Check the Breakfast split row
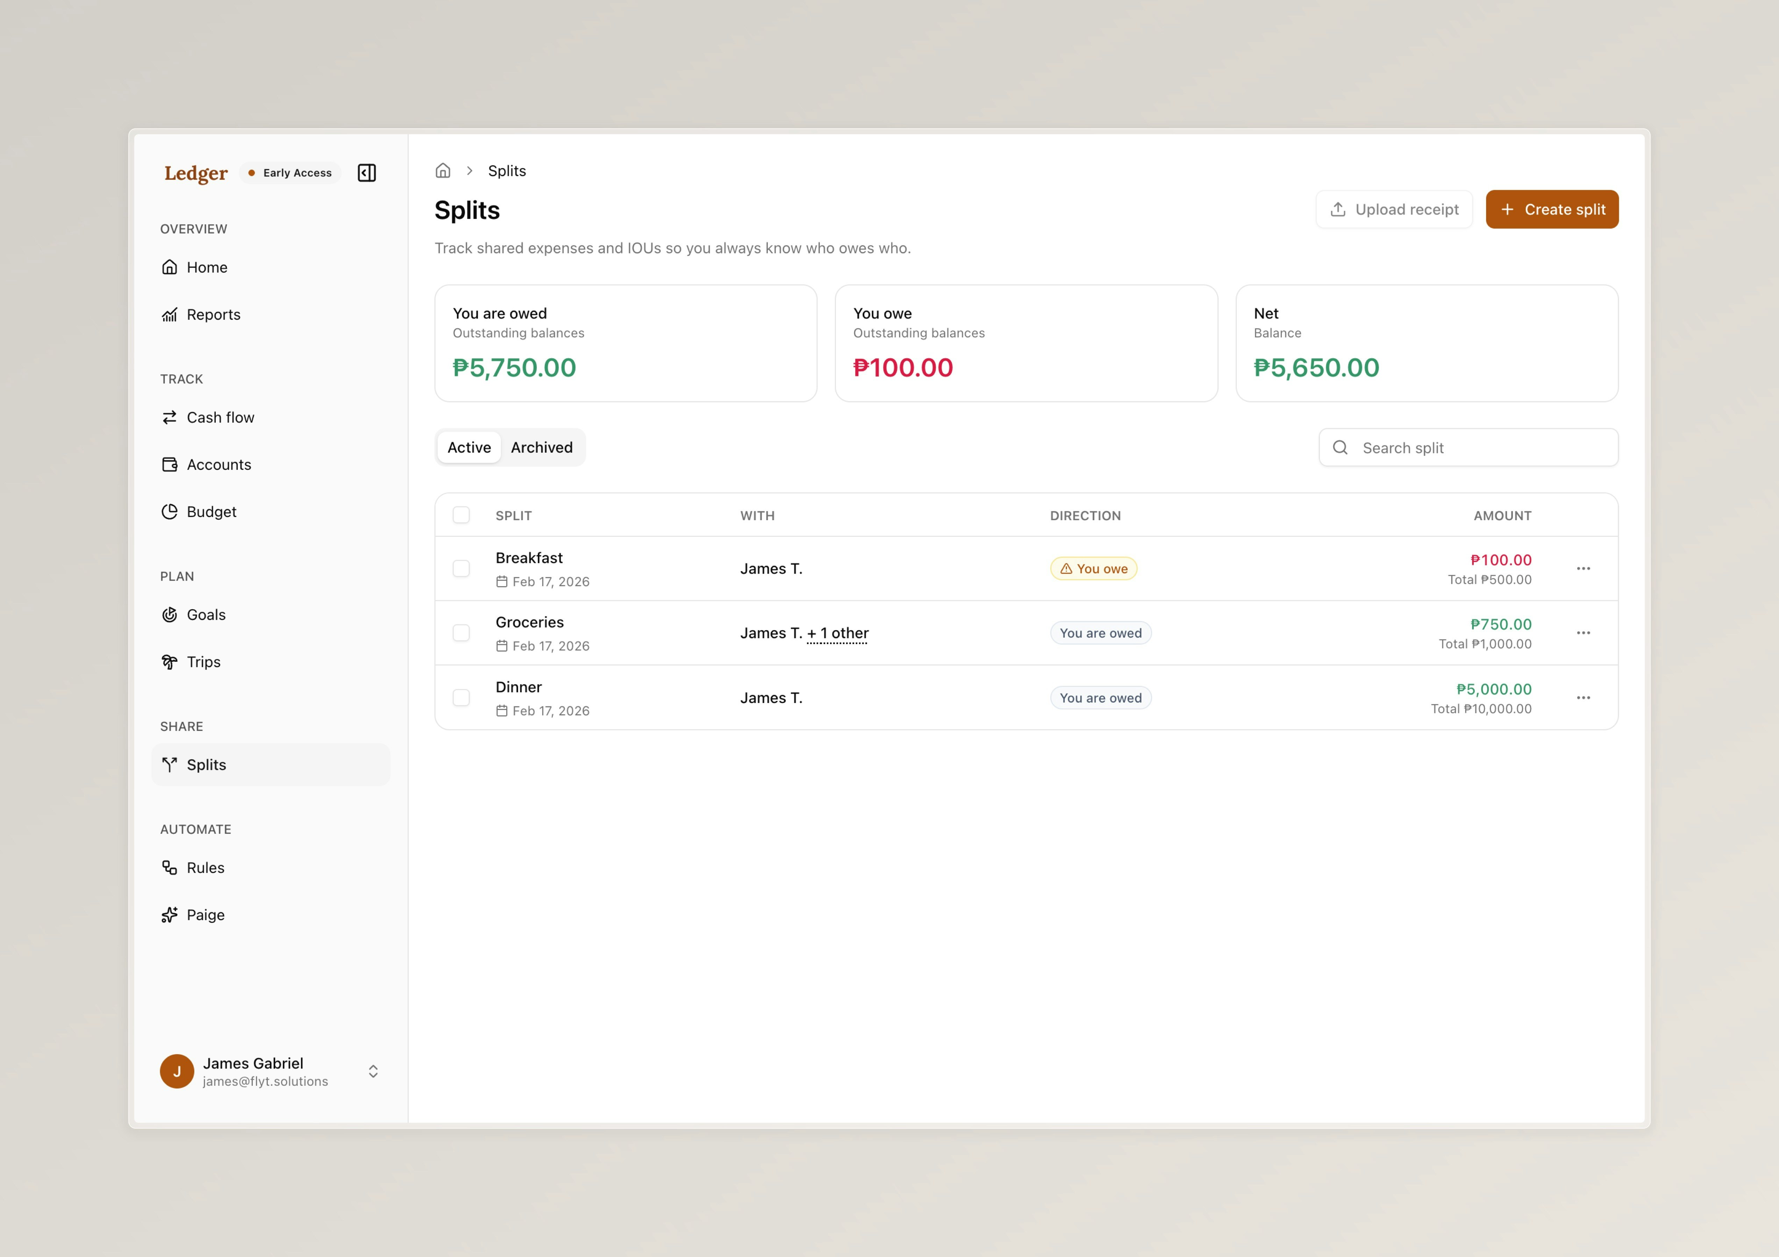 coord(461,568)
